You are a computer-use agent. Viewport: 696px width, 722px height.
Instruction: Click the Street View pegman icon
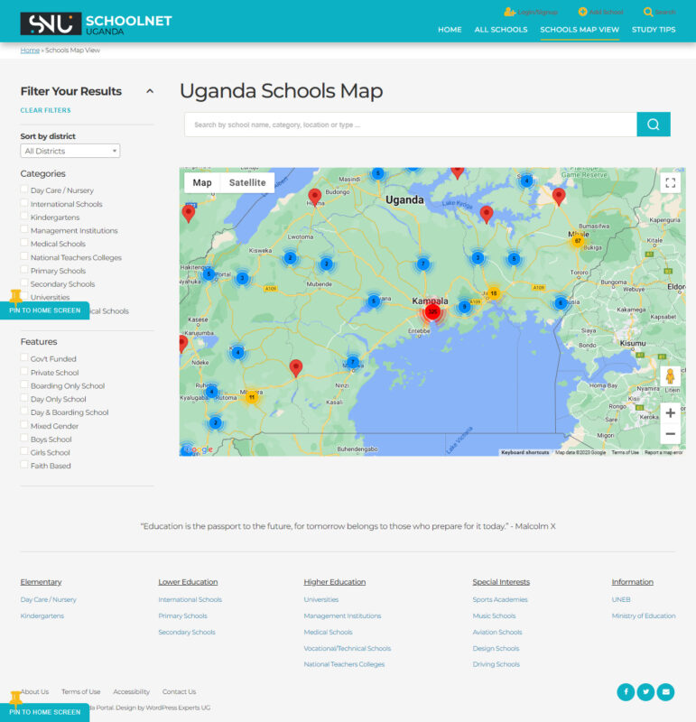[669, 376]
